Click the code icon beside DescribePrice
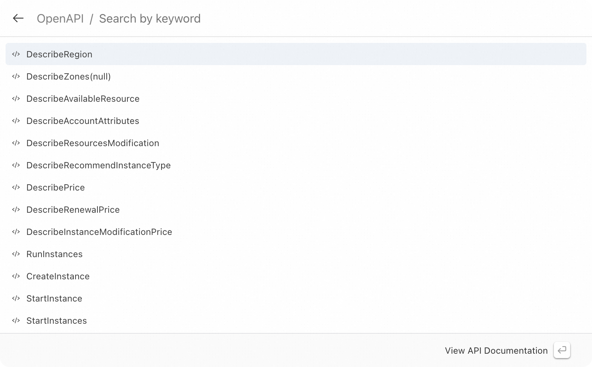 16,188
